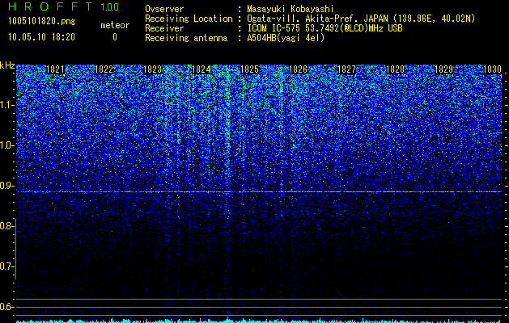509x323 pixels.
Task: Click the 0.9 kHz axis label
Action: point(7,186)
